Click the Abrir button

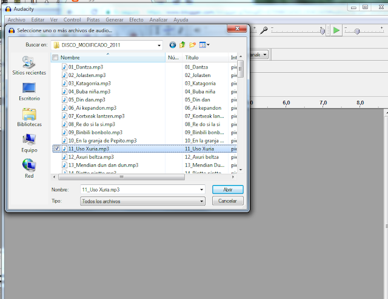coord(228,190)
